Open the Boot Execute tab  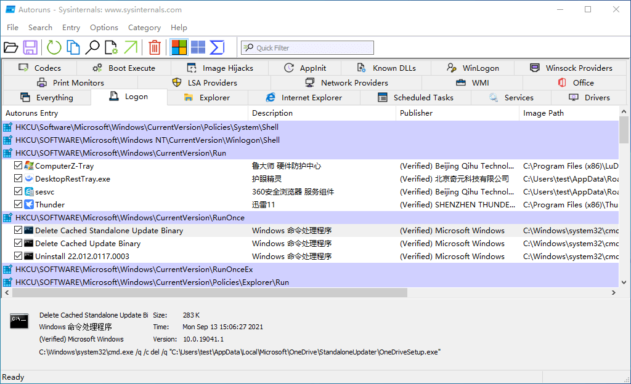point(124,68)
